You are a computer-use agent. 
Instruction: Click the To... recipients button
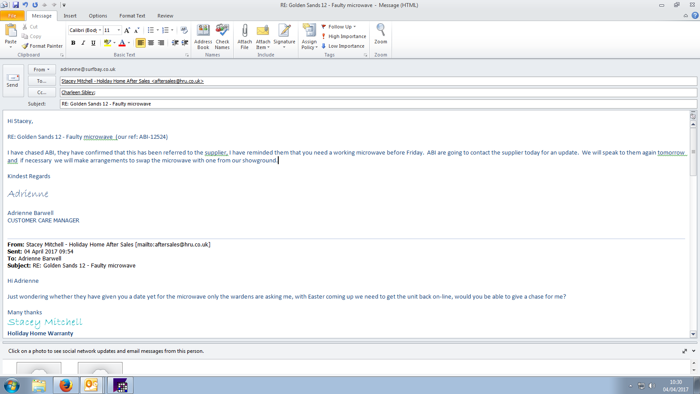pyautogui.click(x=42, y=81)
